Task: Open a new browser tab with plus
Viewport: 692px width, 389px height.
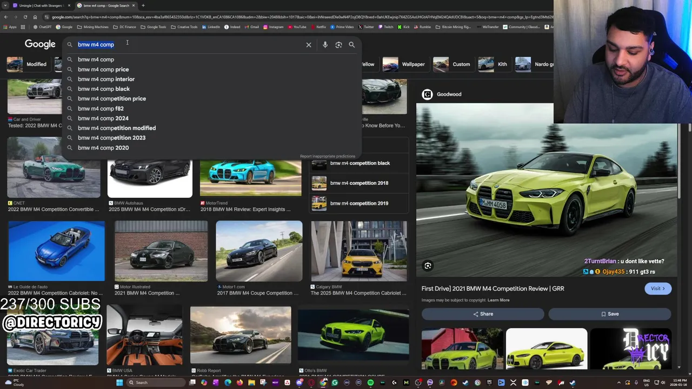Action: pyautogui.click(x=143, y=5)
